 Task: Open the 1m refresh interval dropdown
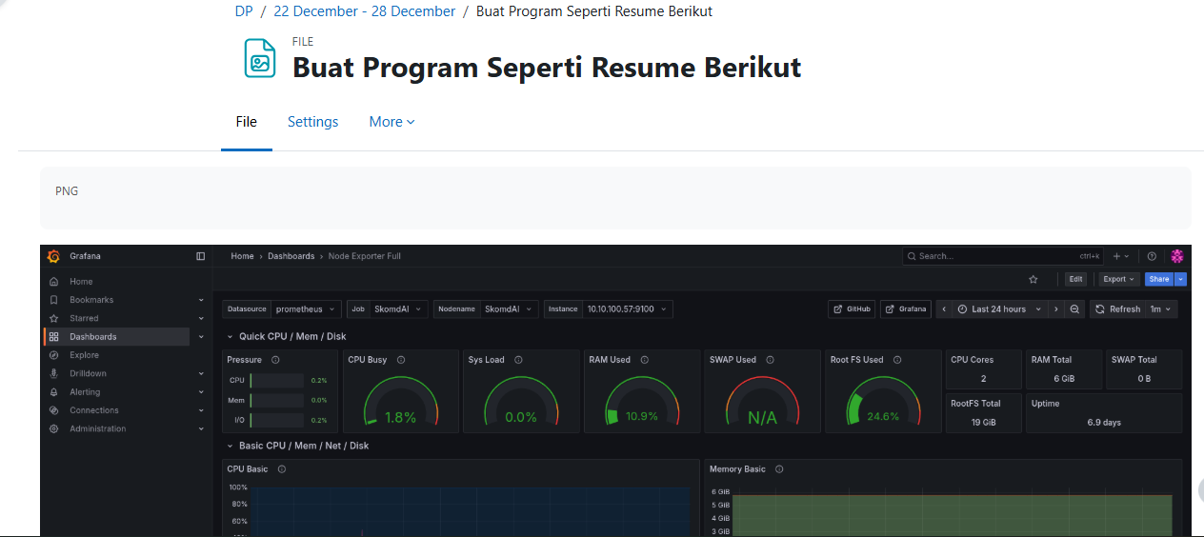click(x=1161, y=309)
